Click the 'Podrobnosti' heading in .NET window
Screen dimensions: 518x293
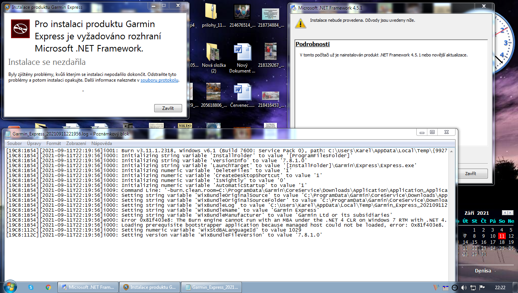click(x=313, y=44)
